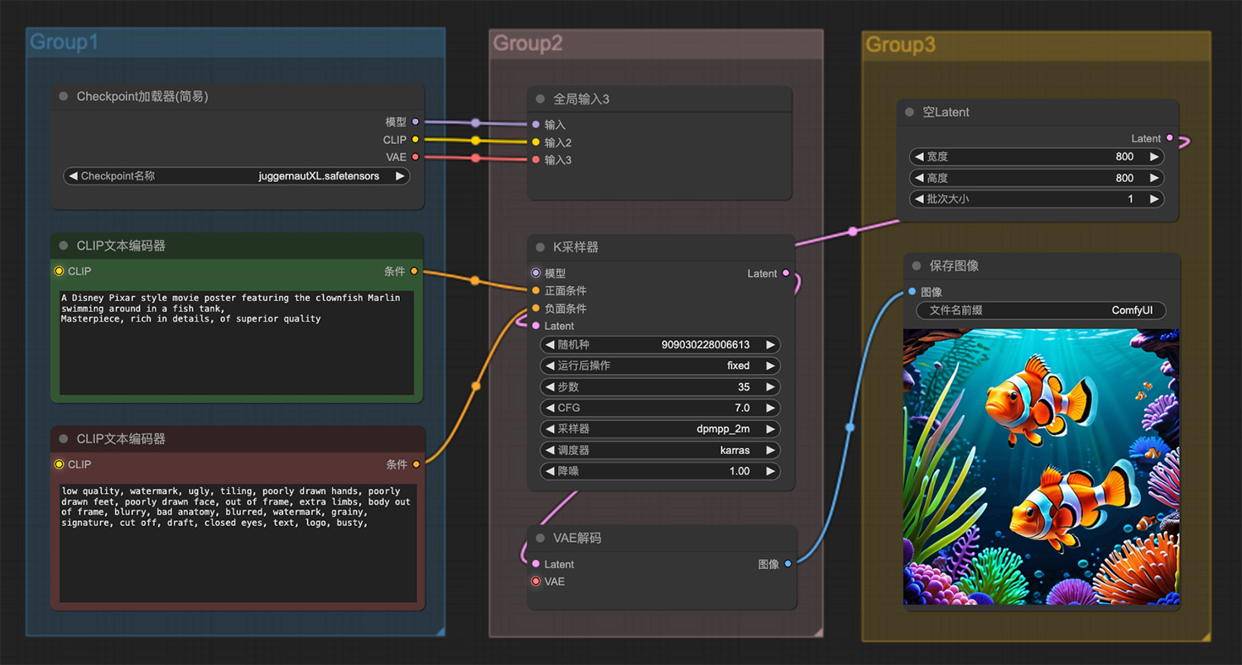Increase 降噪 denoise with right arrow
Viewport: 1242px width, 665px height.
(x=770, y=471)
